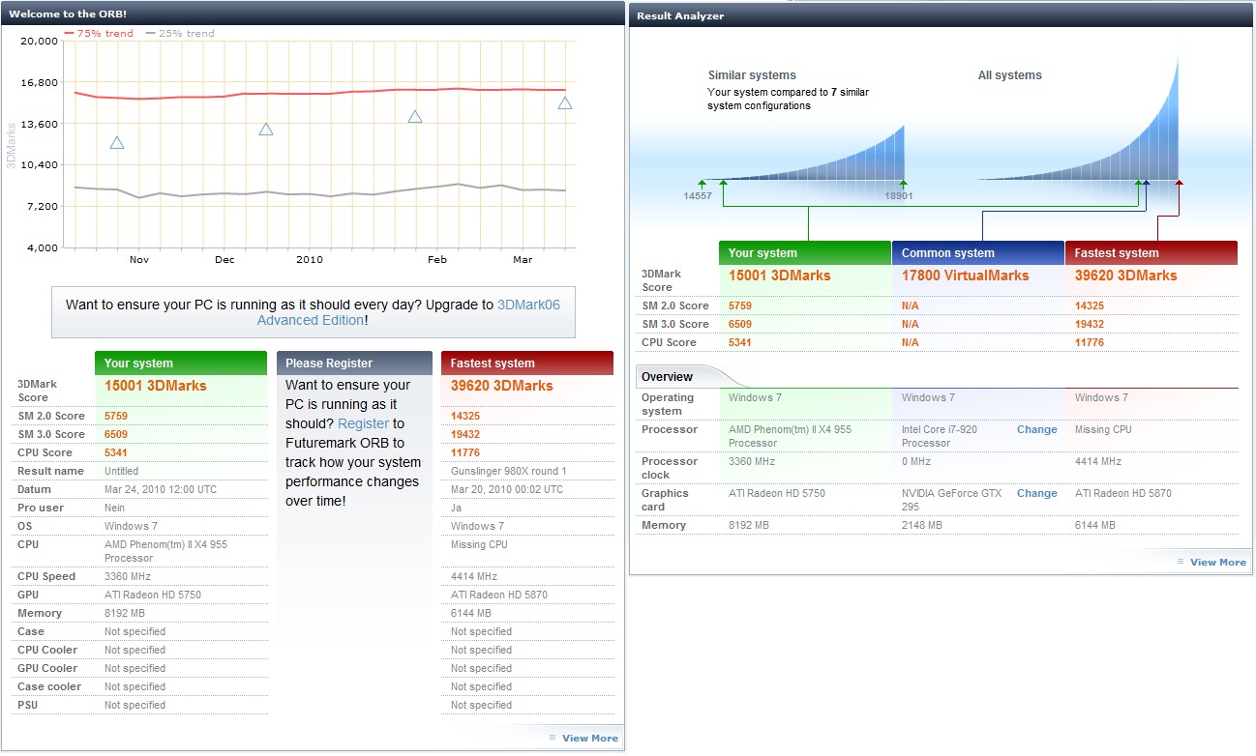
Task: Click the 0 MHz processor clock value
Action: (x=918, y=461)
